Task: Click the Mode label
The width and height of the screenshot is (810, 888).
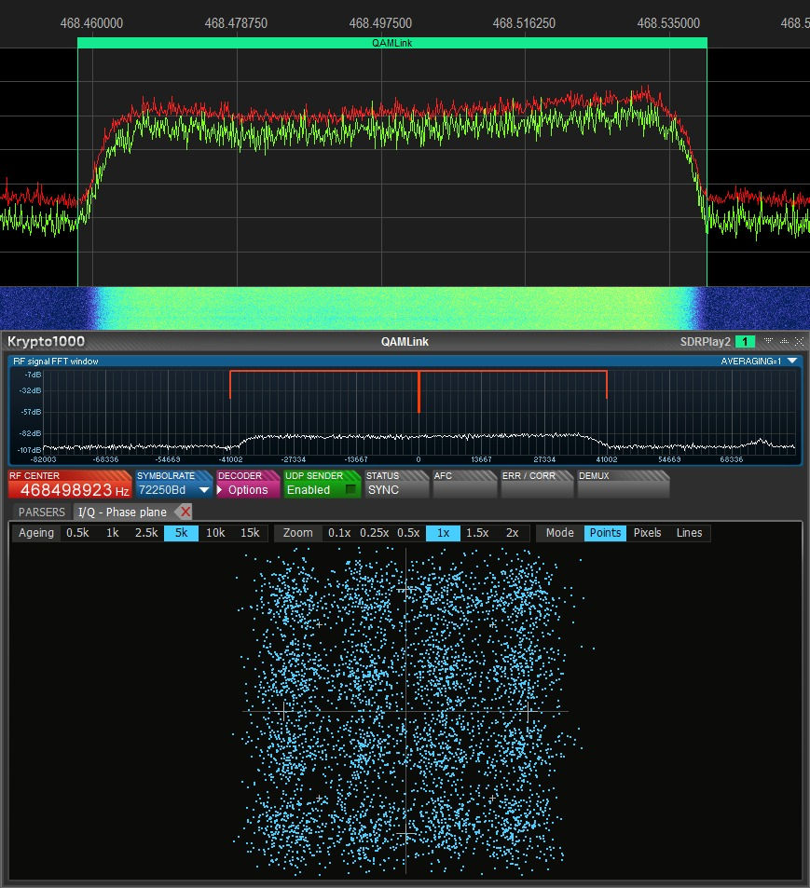Action: coord(559,533)
